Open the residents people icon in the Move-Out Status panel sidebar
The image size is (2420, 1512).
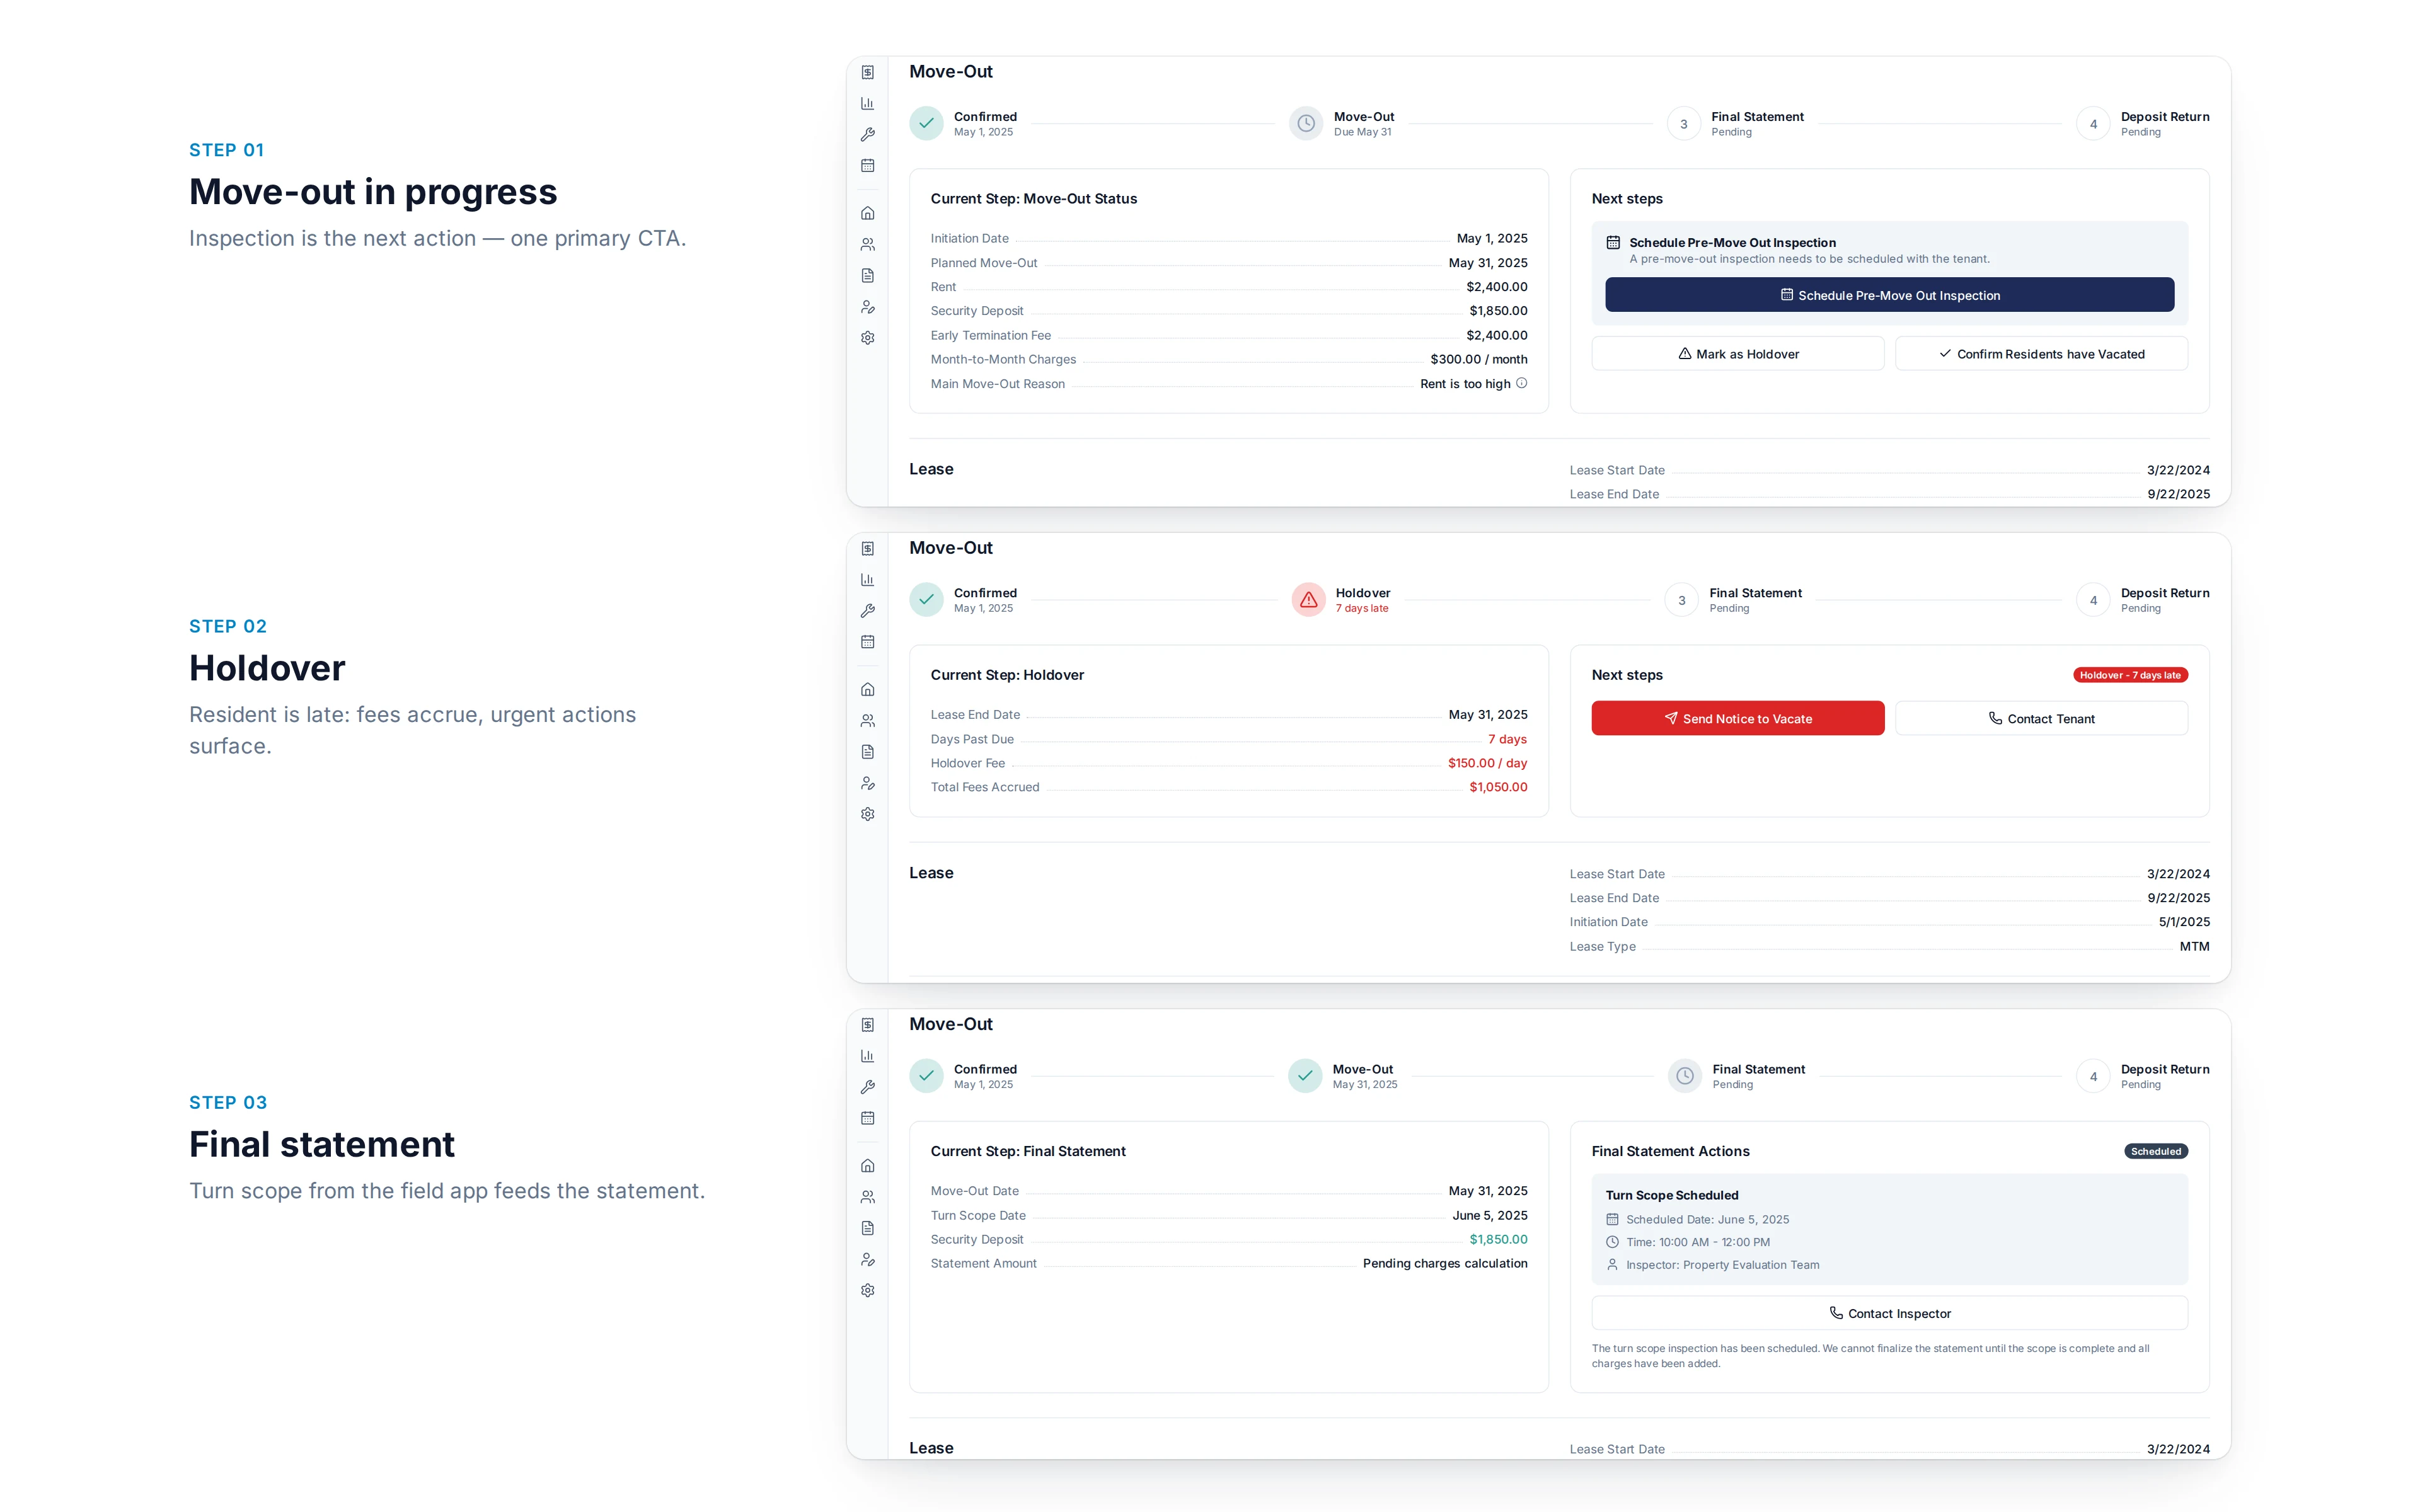[x=867, y=244]
